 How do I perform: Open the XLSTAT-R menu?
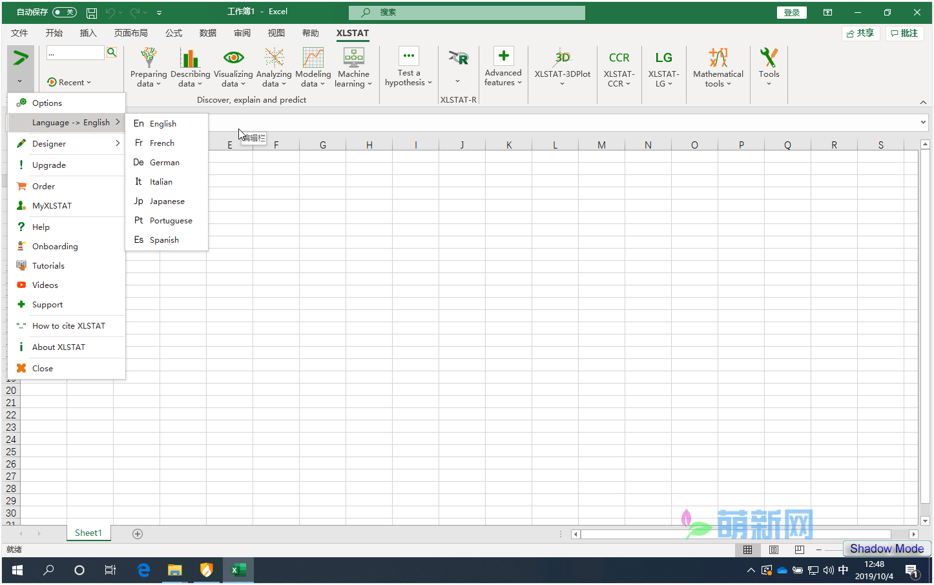pos(458,67)
